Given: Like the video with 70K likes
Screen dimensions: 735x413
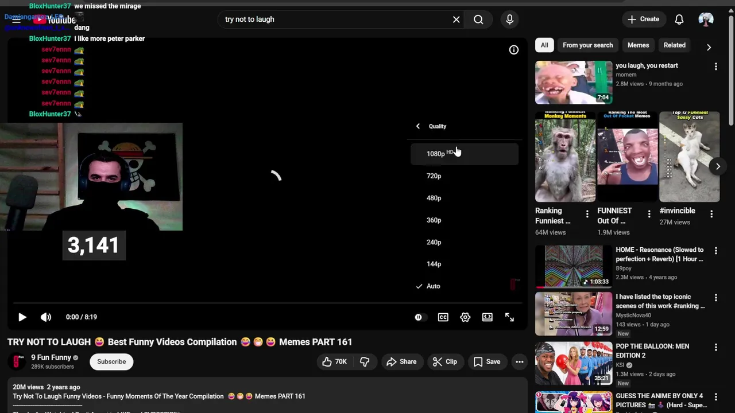Looking at the screenshot, I should click(x=334, y=362).
